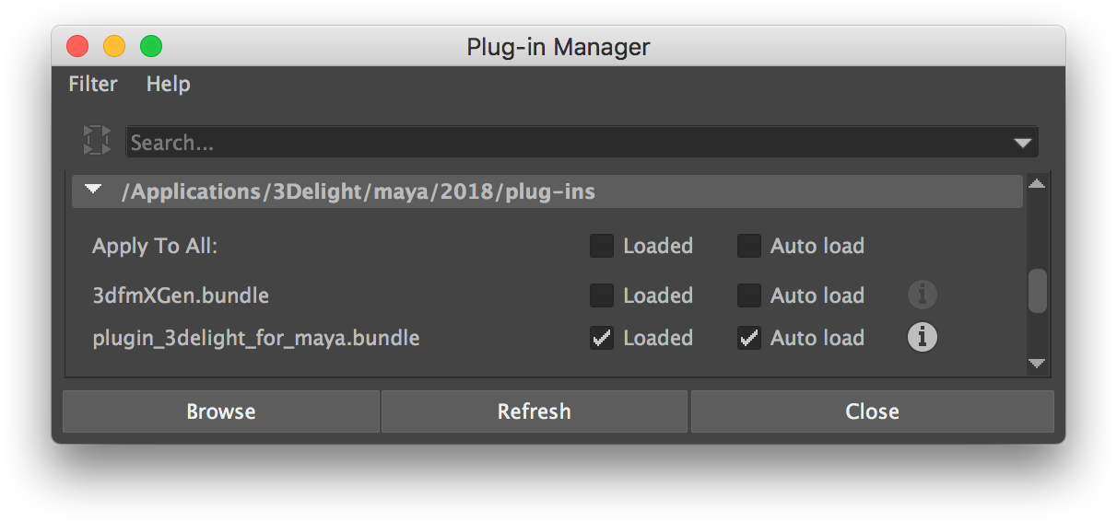This screenshot has height=521, width=1117.
Task: Click the scroll up arrow in plug-in list
Action: click(x=1037, y=185)
